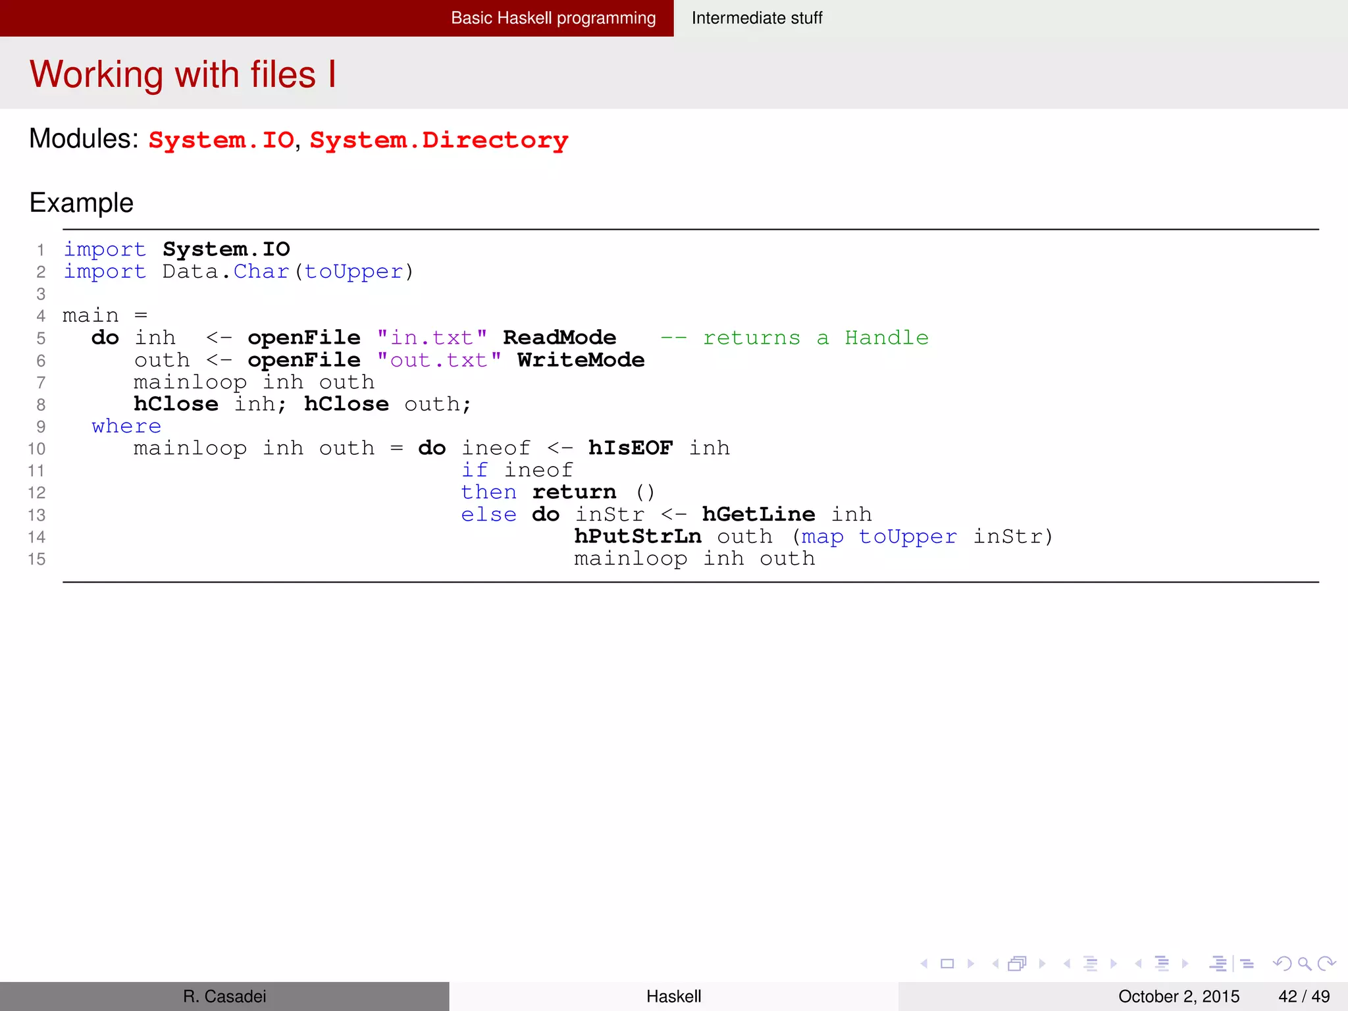The height and width of the screenshot is (1011, 1348).
Task: Click the magnifier search icon
Action: point(1305,964)
